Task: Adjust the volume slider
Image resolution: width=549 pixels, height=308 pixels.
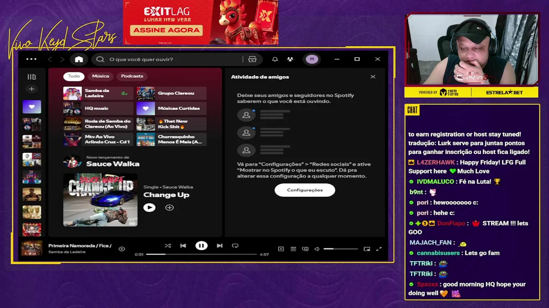Action: [x=341, y=249]
